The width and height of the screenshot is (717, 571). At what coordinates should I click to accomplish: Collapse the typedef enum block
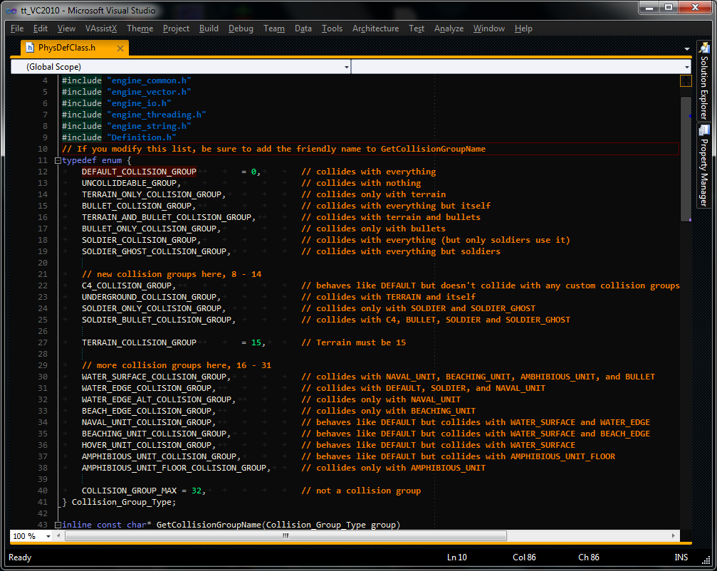(58, 161)
